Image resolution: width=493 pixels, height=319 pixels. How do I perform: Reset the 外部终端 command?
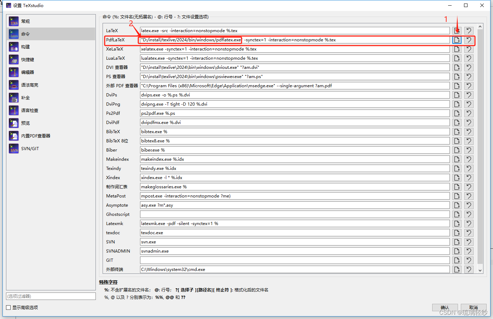tap(469, 270)
